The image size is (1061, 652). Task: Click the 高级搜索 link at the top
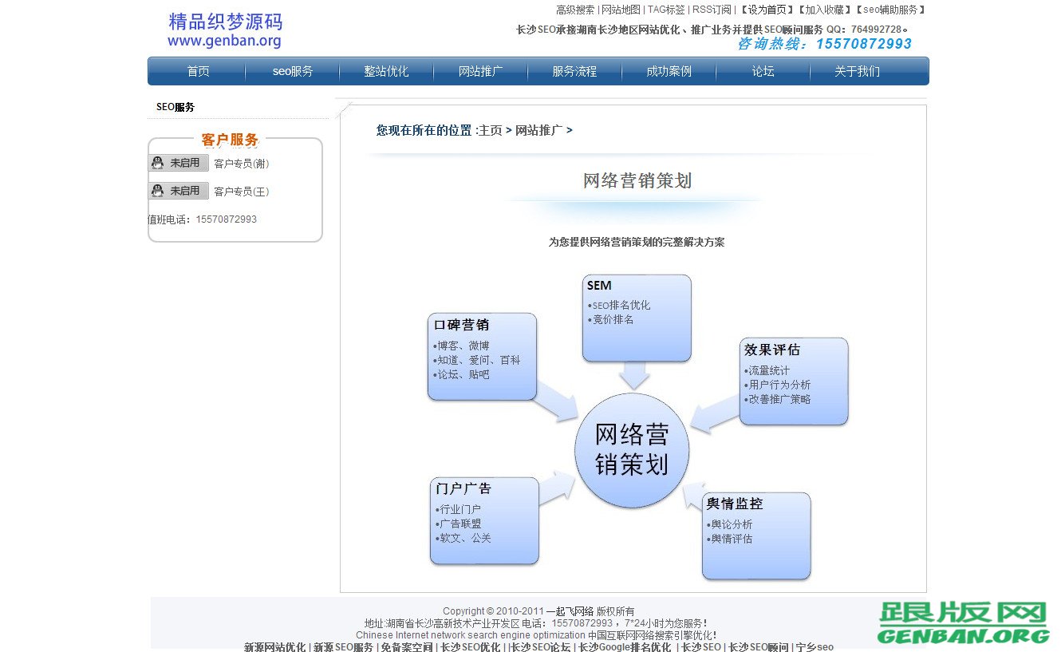[574, 10]
